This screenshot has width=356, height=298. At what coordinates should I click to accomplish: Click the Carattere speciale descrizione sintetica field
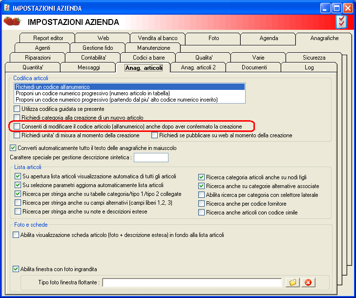click(151, 157)
